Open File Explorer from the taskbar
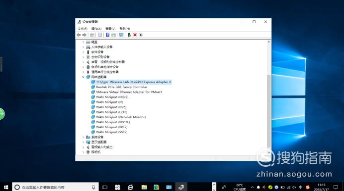Viewport: 344px width, 191px height. click(x=144, y=187)
